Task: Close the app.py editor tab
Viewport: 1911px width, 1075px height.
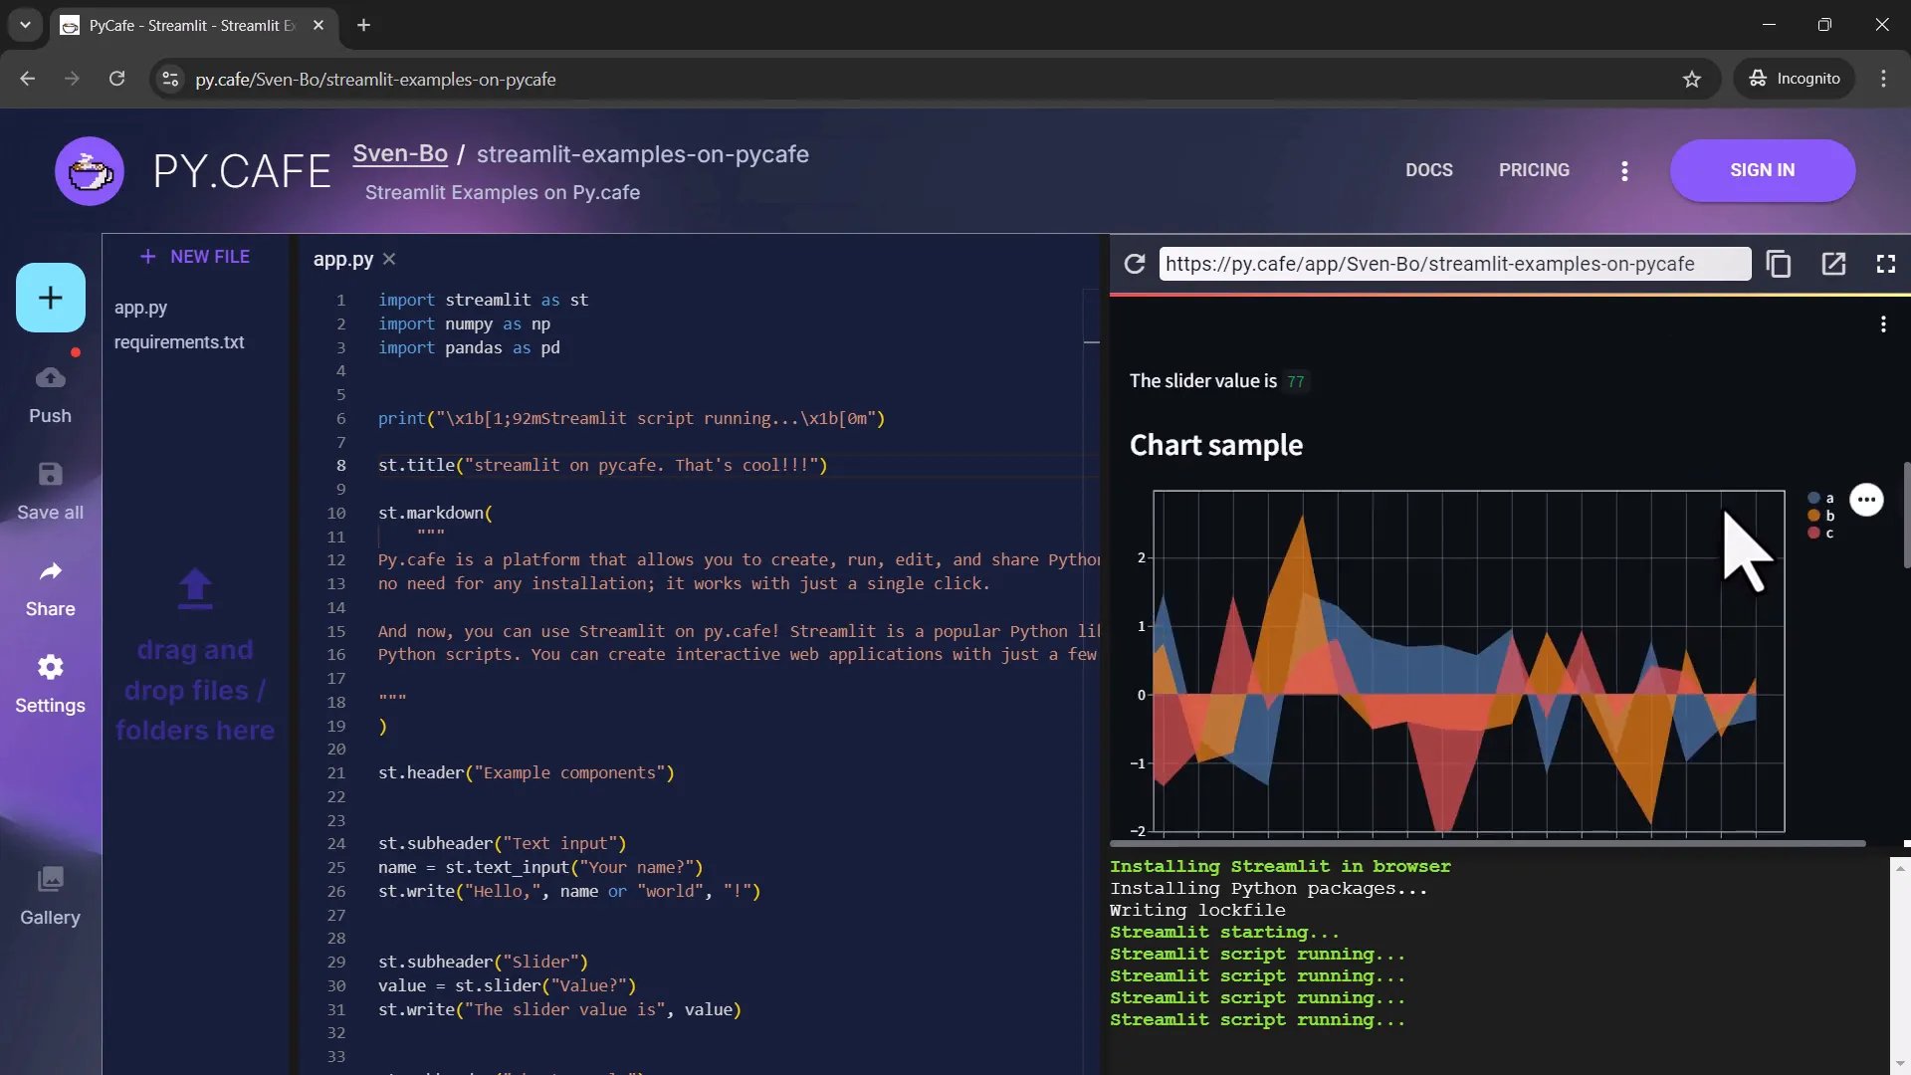Action: (x=389, y=259)
